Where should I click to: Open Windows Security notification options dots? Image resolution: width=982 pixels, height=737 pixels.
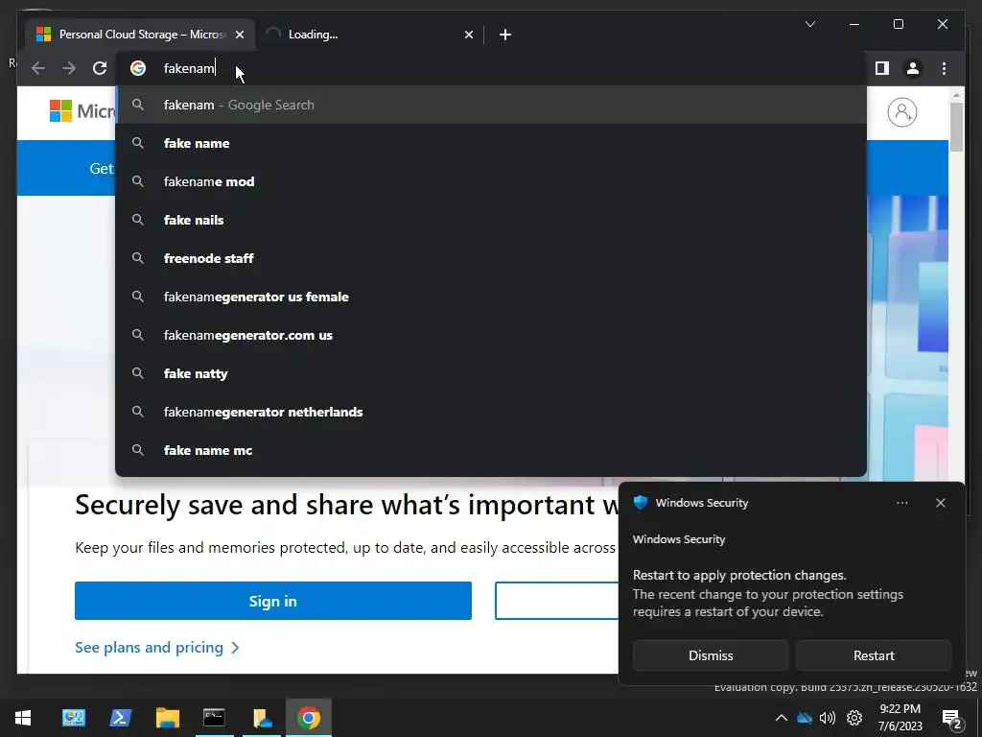[901, 503]
